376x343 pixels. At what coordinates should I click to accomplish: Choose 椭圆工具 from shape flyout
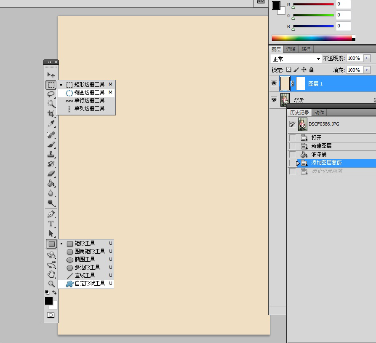point(86,259)
